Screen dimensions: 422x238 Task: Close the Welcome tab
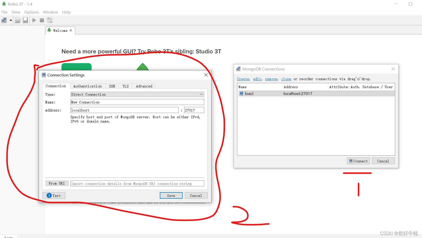click(x=71, y=30)
